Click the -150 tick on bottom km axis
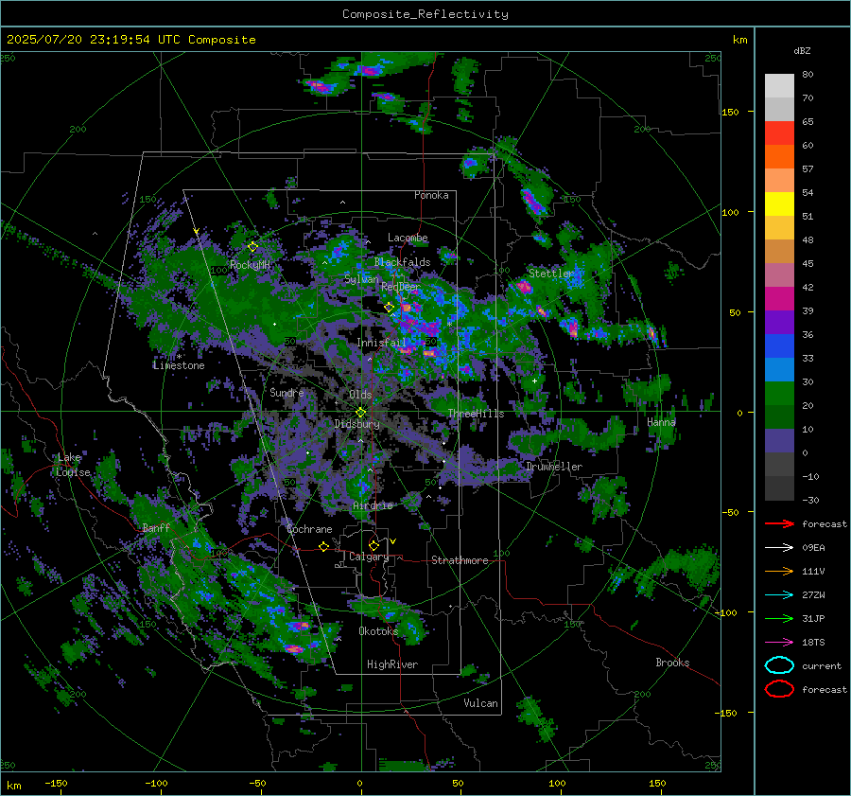The image size is (851, 796). [56, 783]
